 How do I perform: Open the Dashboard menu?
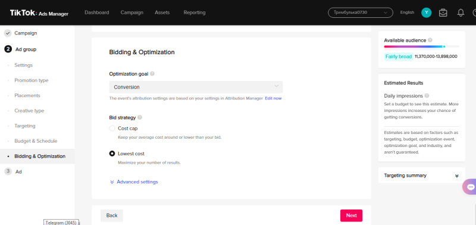(x=97, y=12)
